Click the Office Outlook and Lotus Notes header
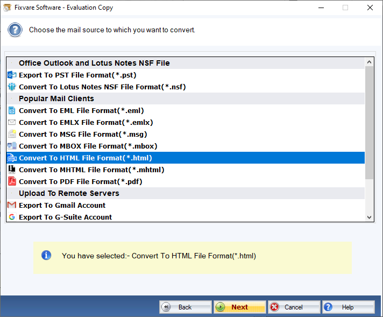 point(186,63)
